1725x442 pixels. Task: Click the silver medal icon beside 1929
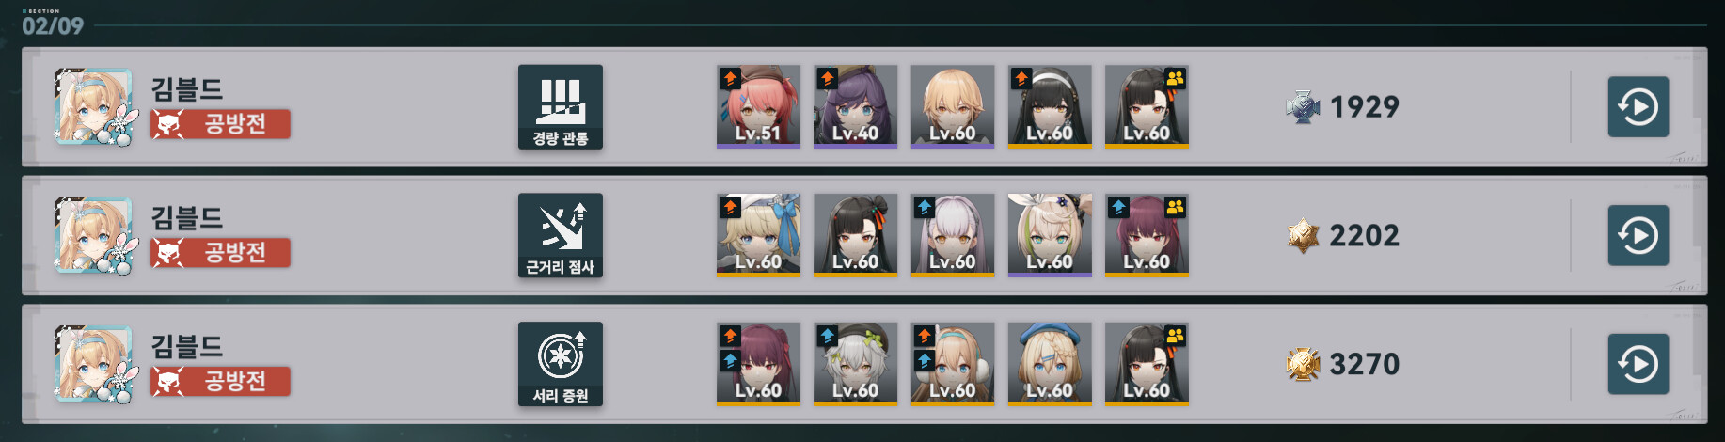[x=1303, y=107]
